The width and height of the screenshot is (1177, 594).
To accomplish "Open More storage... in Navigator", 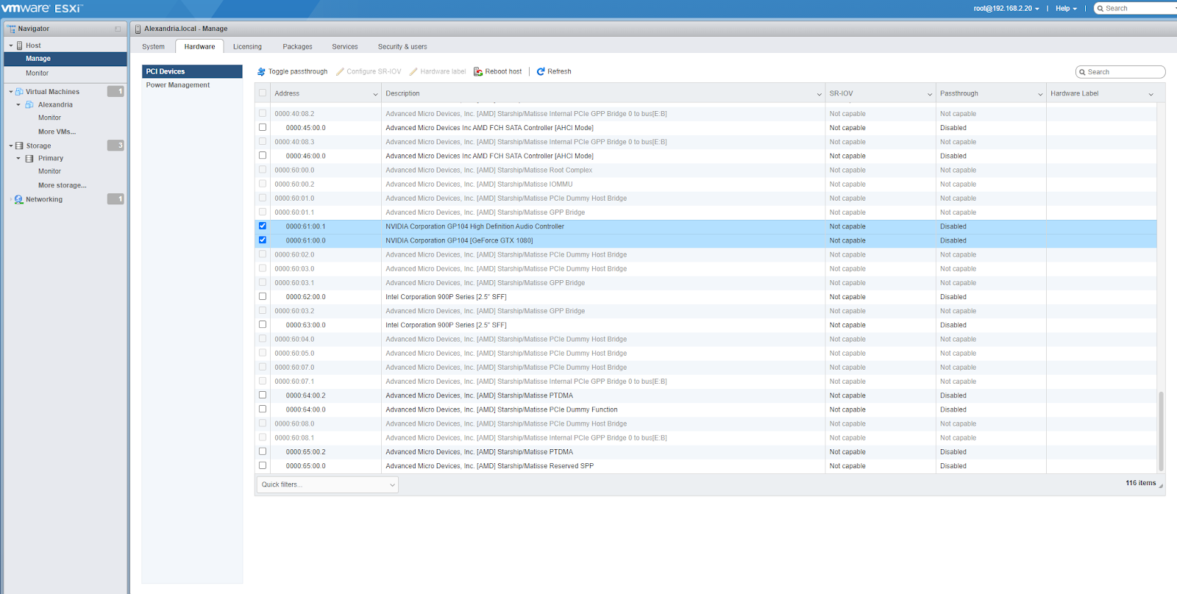I will (x=62, y=185).
